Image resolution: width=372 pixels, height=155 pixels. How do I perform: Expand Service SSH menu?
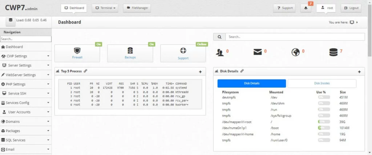pyautogui.click(x=26, y=94)
